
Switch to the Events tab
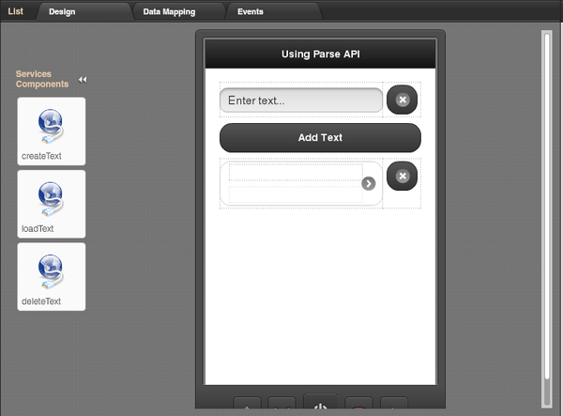tap(251, 12)
